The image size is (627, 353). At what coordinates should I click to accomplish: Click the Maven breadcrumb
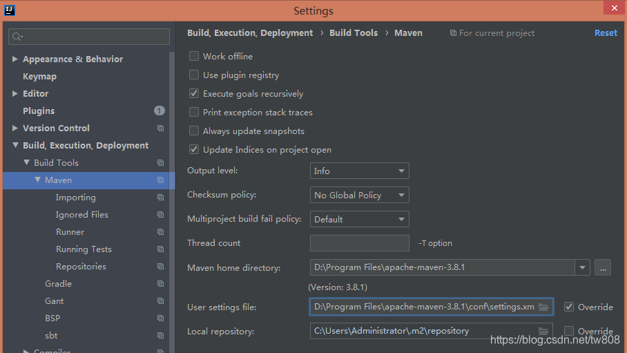[408, 33]
